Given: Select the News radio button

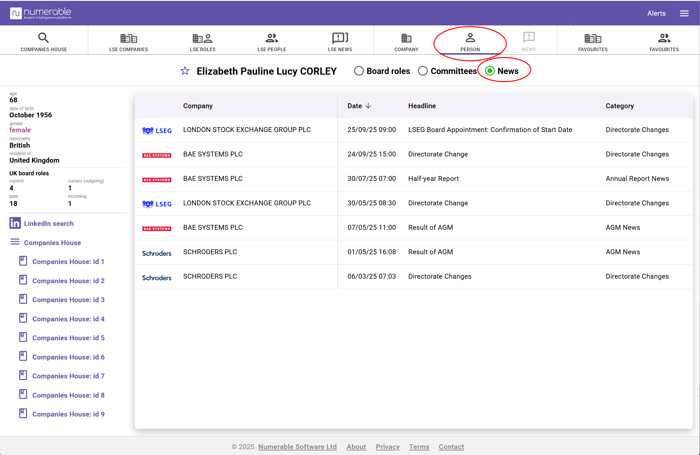Looking at the screenshot, I should [490, 71].
